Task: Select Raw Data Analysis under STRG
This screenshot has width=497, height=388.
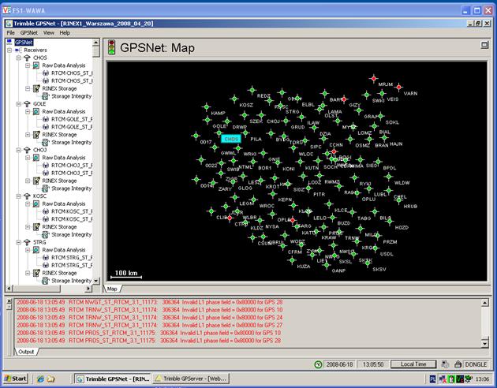Action: [64, 250]
